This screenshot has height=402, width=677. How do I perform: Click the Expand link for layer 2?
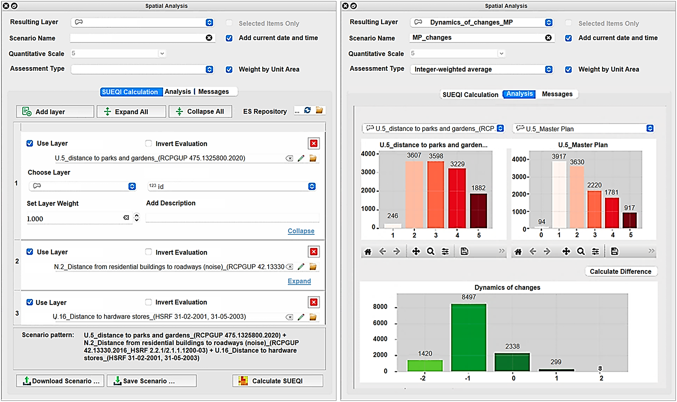click(299, 281)
